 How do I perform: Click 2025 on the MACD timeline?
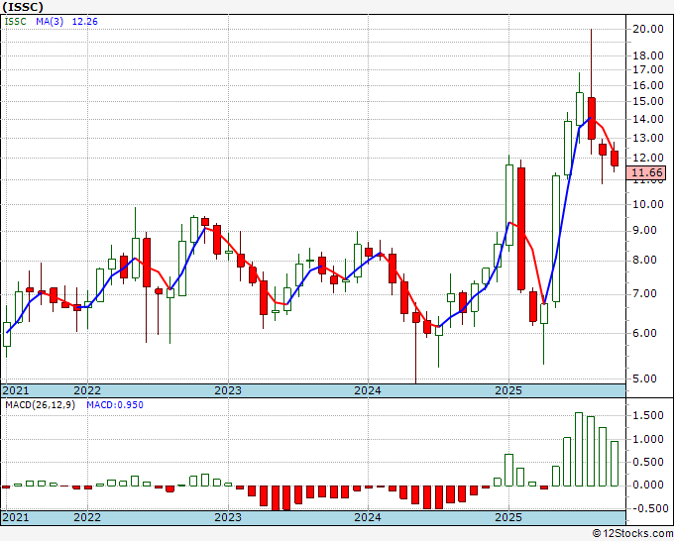click(508, 517)
